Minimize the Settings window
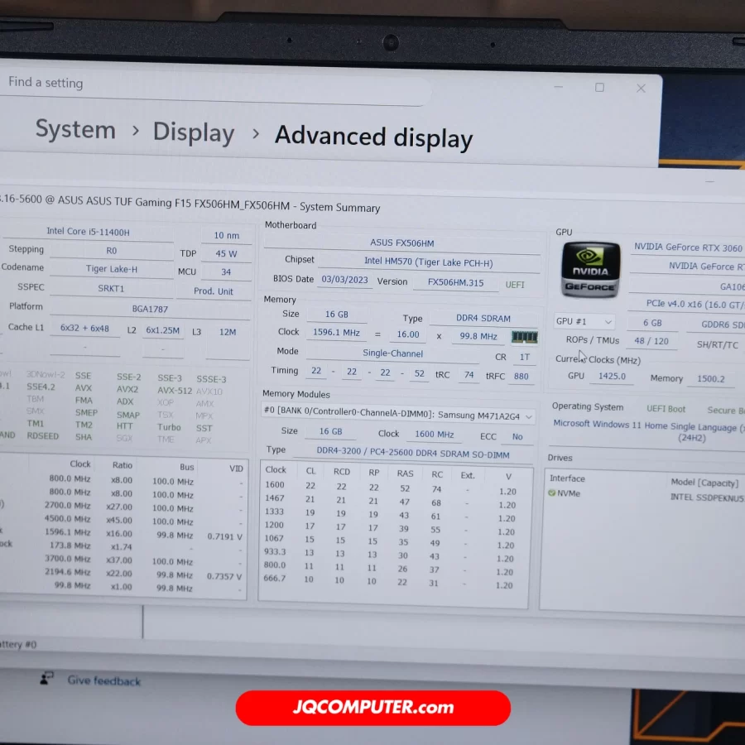 pos(559,87)
